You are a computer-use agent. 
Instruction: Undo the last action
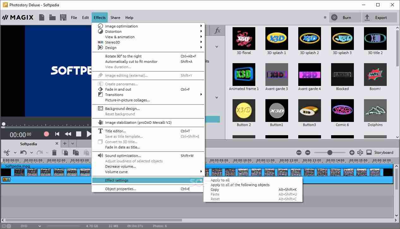pyautogui.click(x=23, y=153)
